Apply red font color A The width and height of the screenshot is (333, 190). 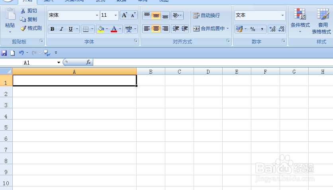114,29
